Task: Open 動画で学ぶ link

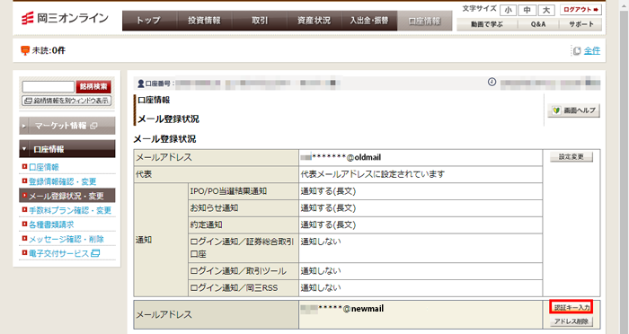Action: (487, 24)
